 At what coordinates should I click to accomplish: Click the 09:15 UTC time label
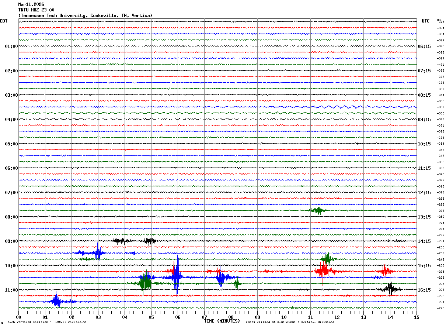(424, 120)
